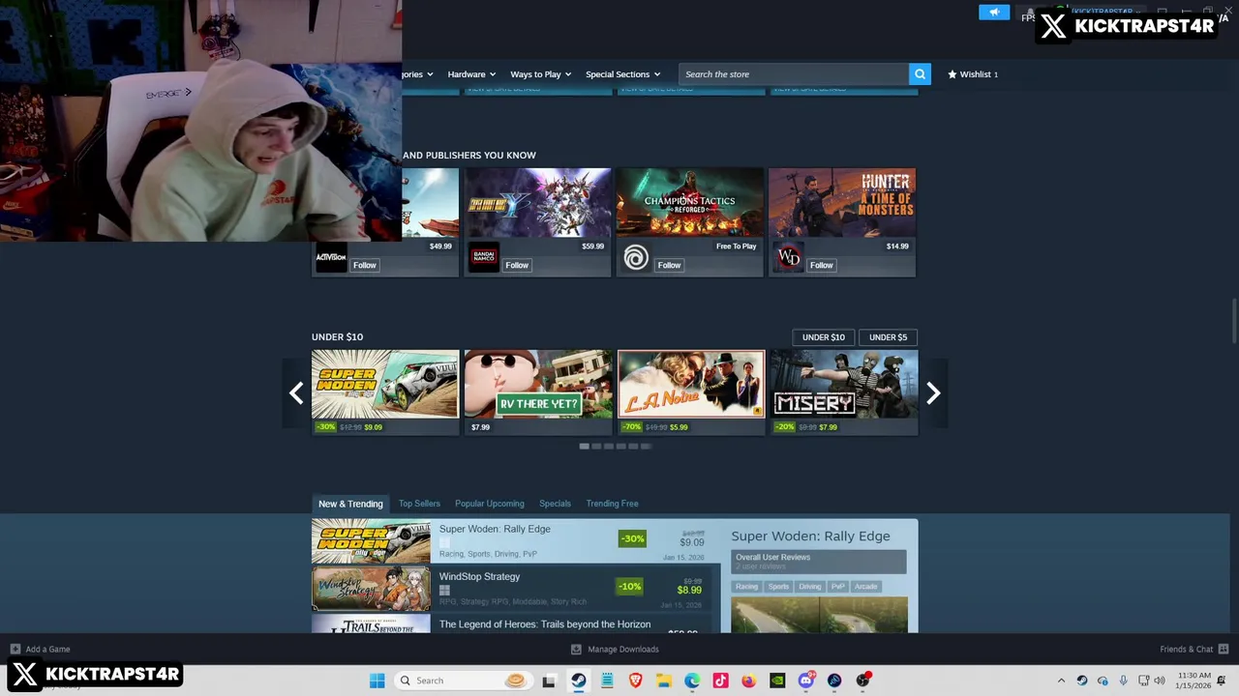Open the Ubisoft swirl publisher logo
The height and width of the screenshot is (696, 1239).
pos(636,257)
